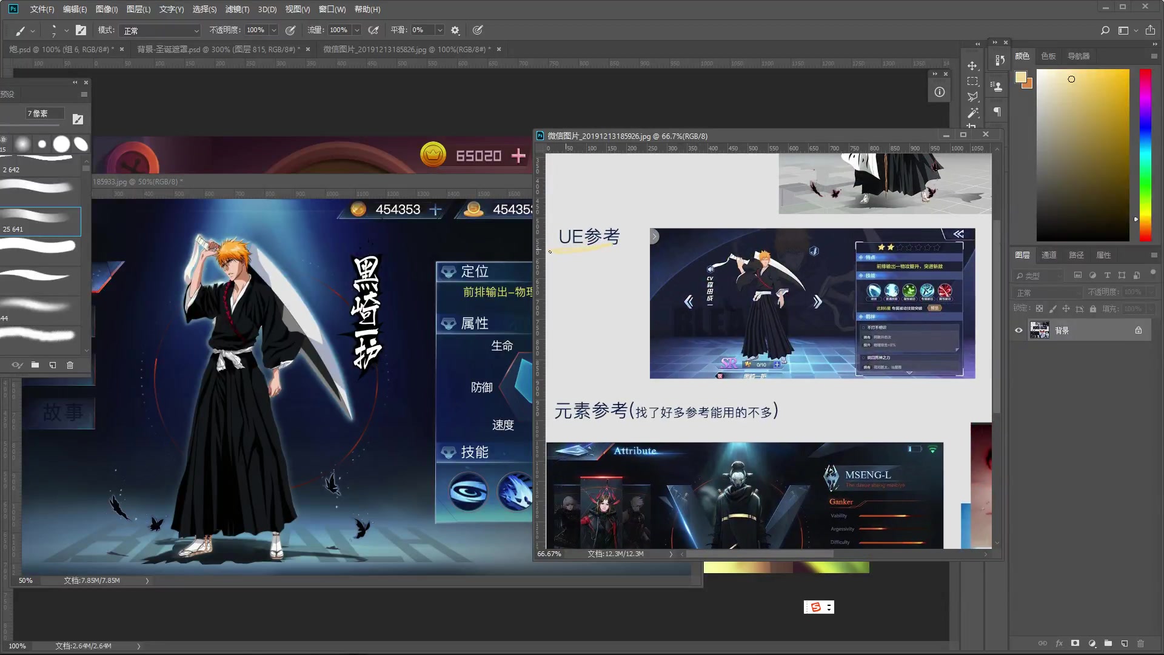Open the Clone Source panel icon

[x=997, y=86]
